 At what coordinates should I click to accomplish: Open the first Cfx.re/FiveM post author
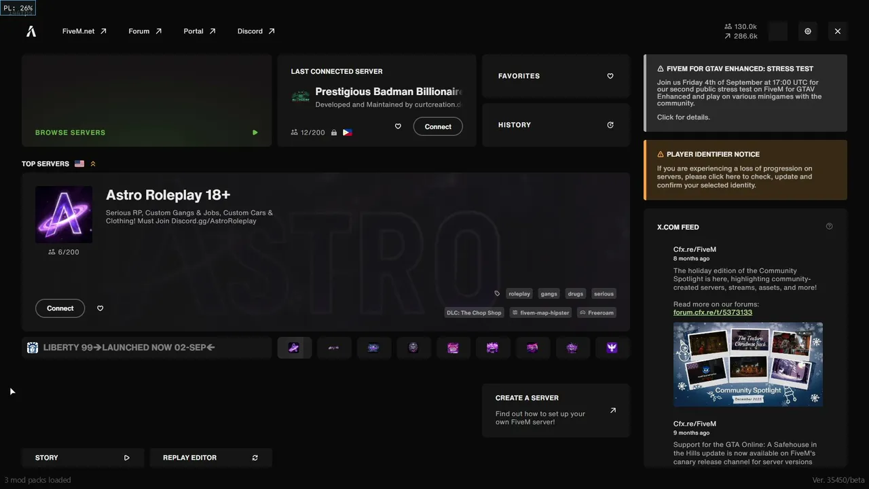695,249
